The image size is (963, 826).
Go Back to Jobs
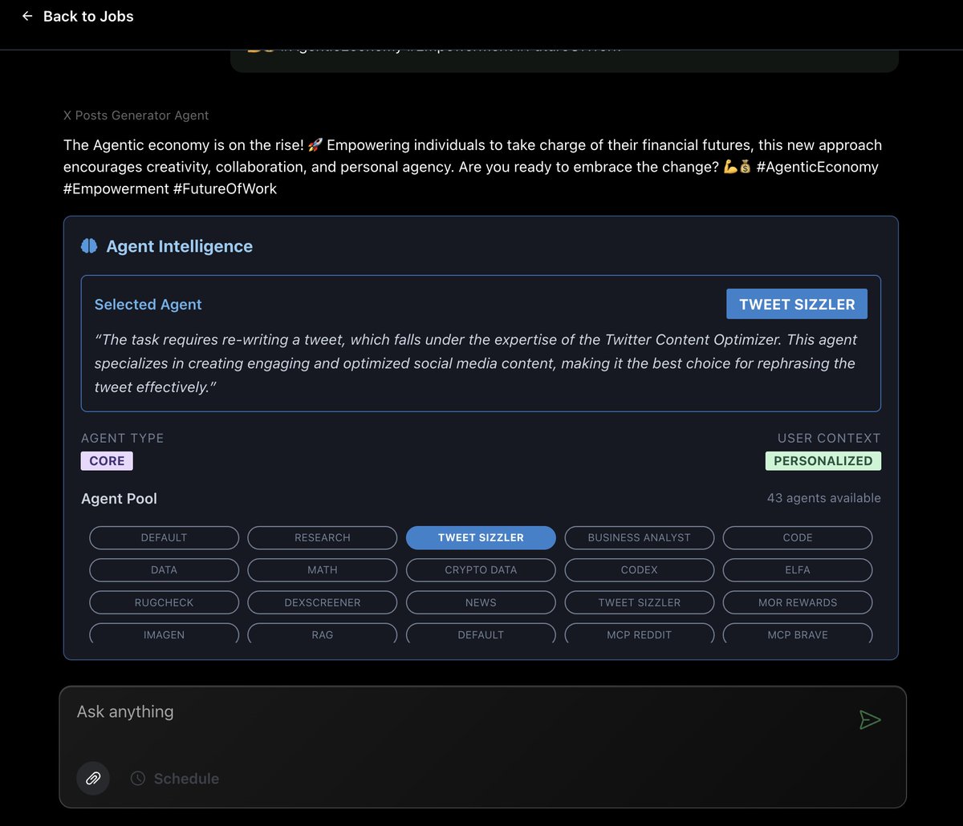78,16
